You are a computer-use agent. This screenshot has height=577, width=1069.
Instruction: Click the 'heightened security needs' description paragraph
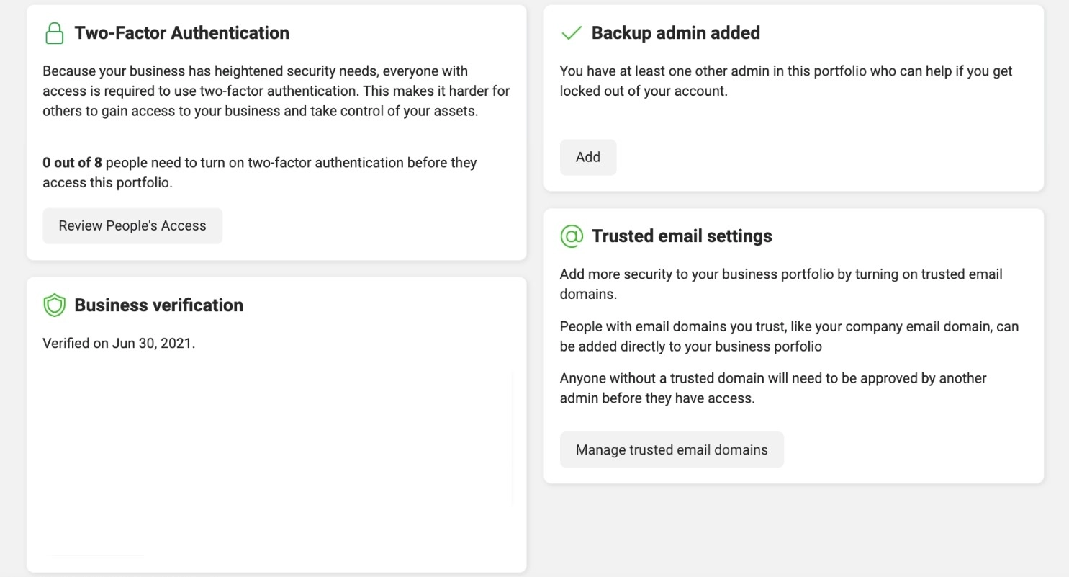point(276,91)
